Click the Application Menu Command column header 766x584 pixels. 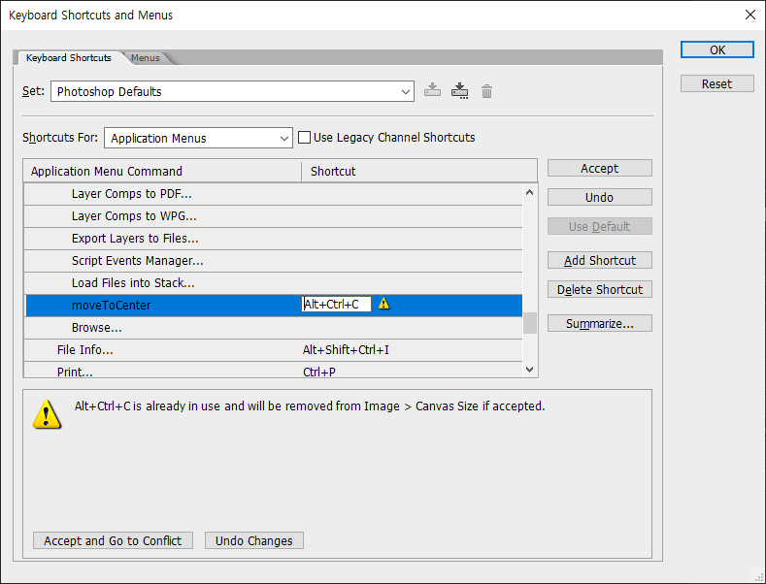[162, 171]
